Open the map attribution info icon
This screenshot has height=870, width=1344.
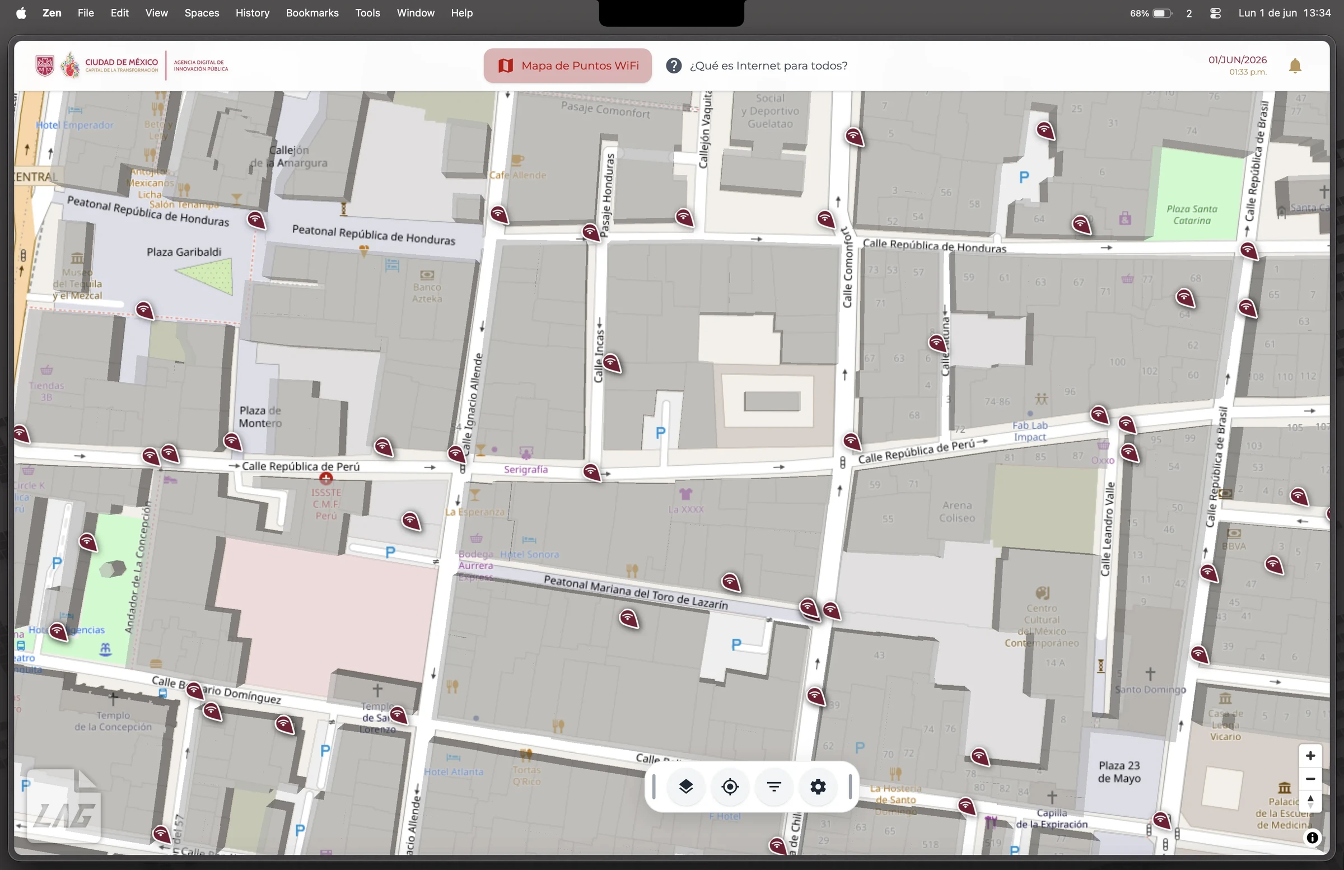click(x=1313, y=838)
